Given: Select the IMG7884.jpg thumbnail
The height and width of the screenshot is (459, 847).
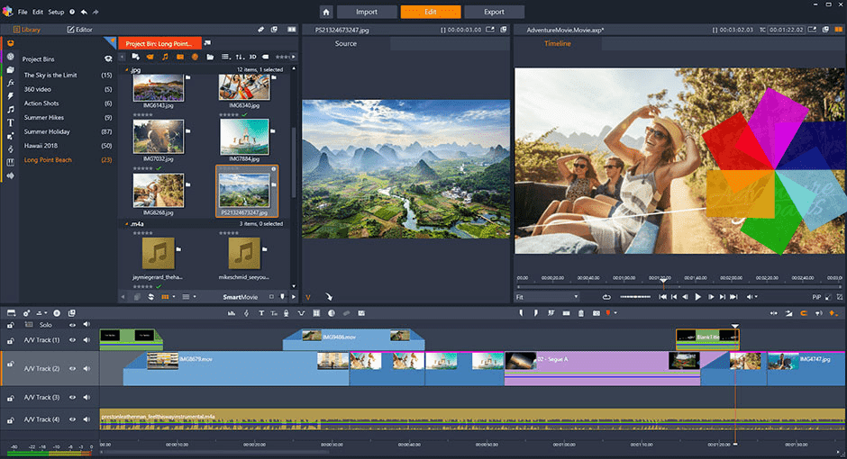Looking at the screenshot, I should pyautogui.click(x=243, y=137).
